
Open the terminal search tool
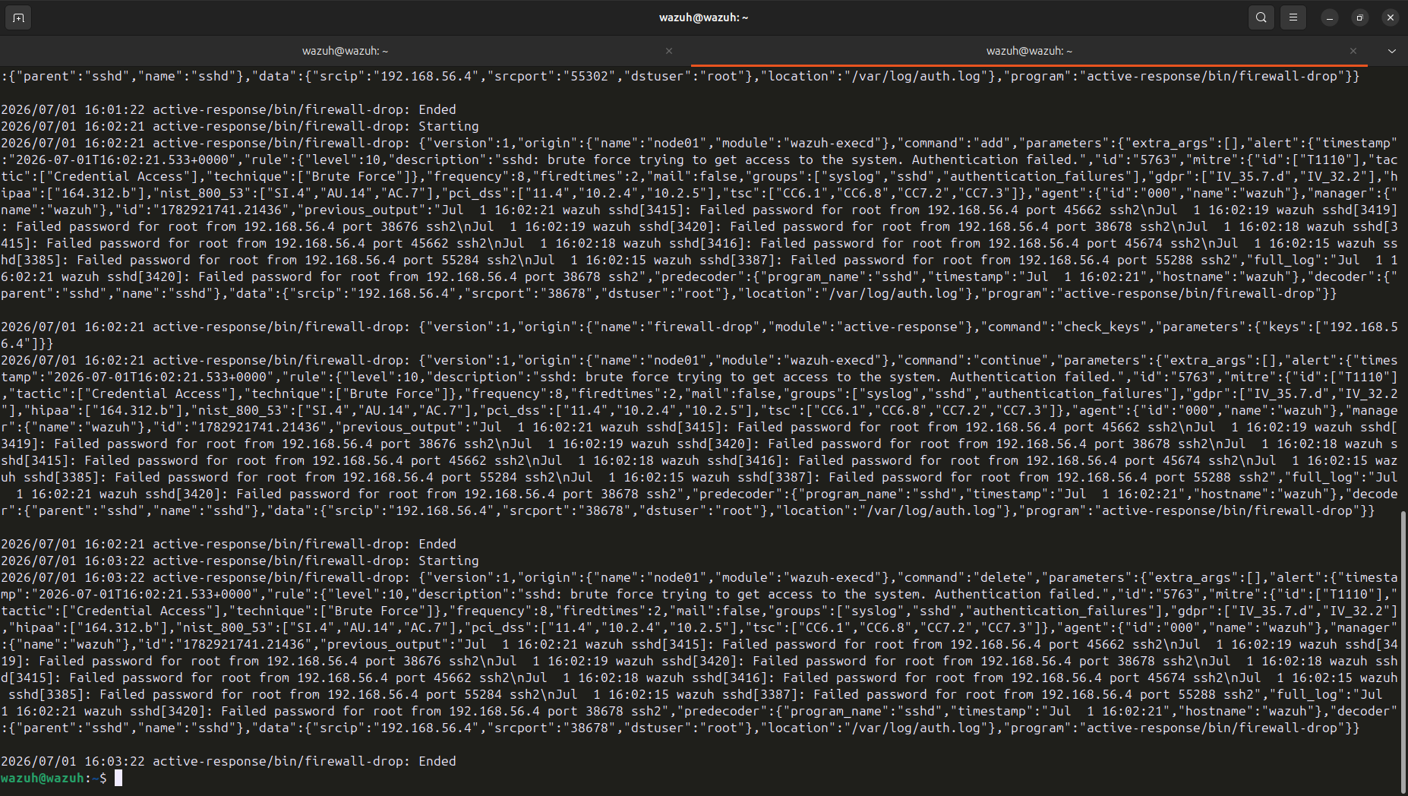point(1261,17)
